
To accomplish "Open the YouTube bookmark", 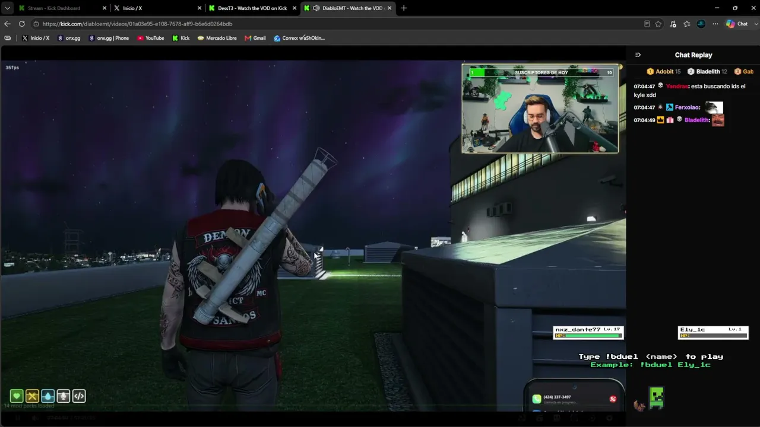I will click(x=151, y=38).
